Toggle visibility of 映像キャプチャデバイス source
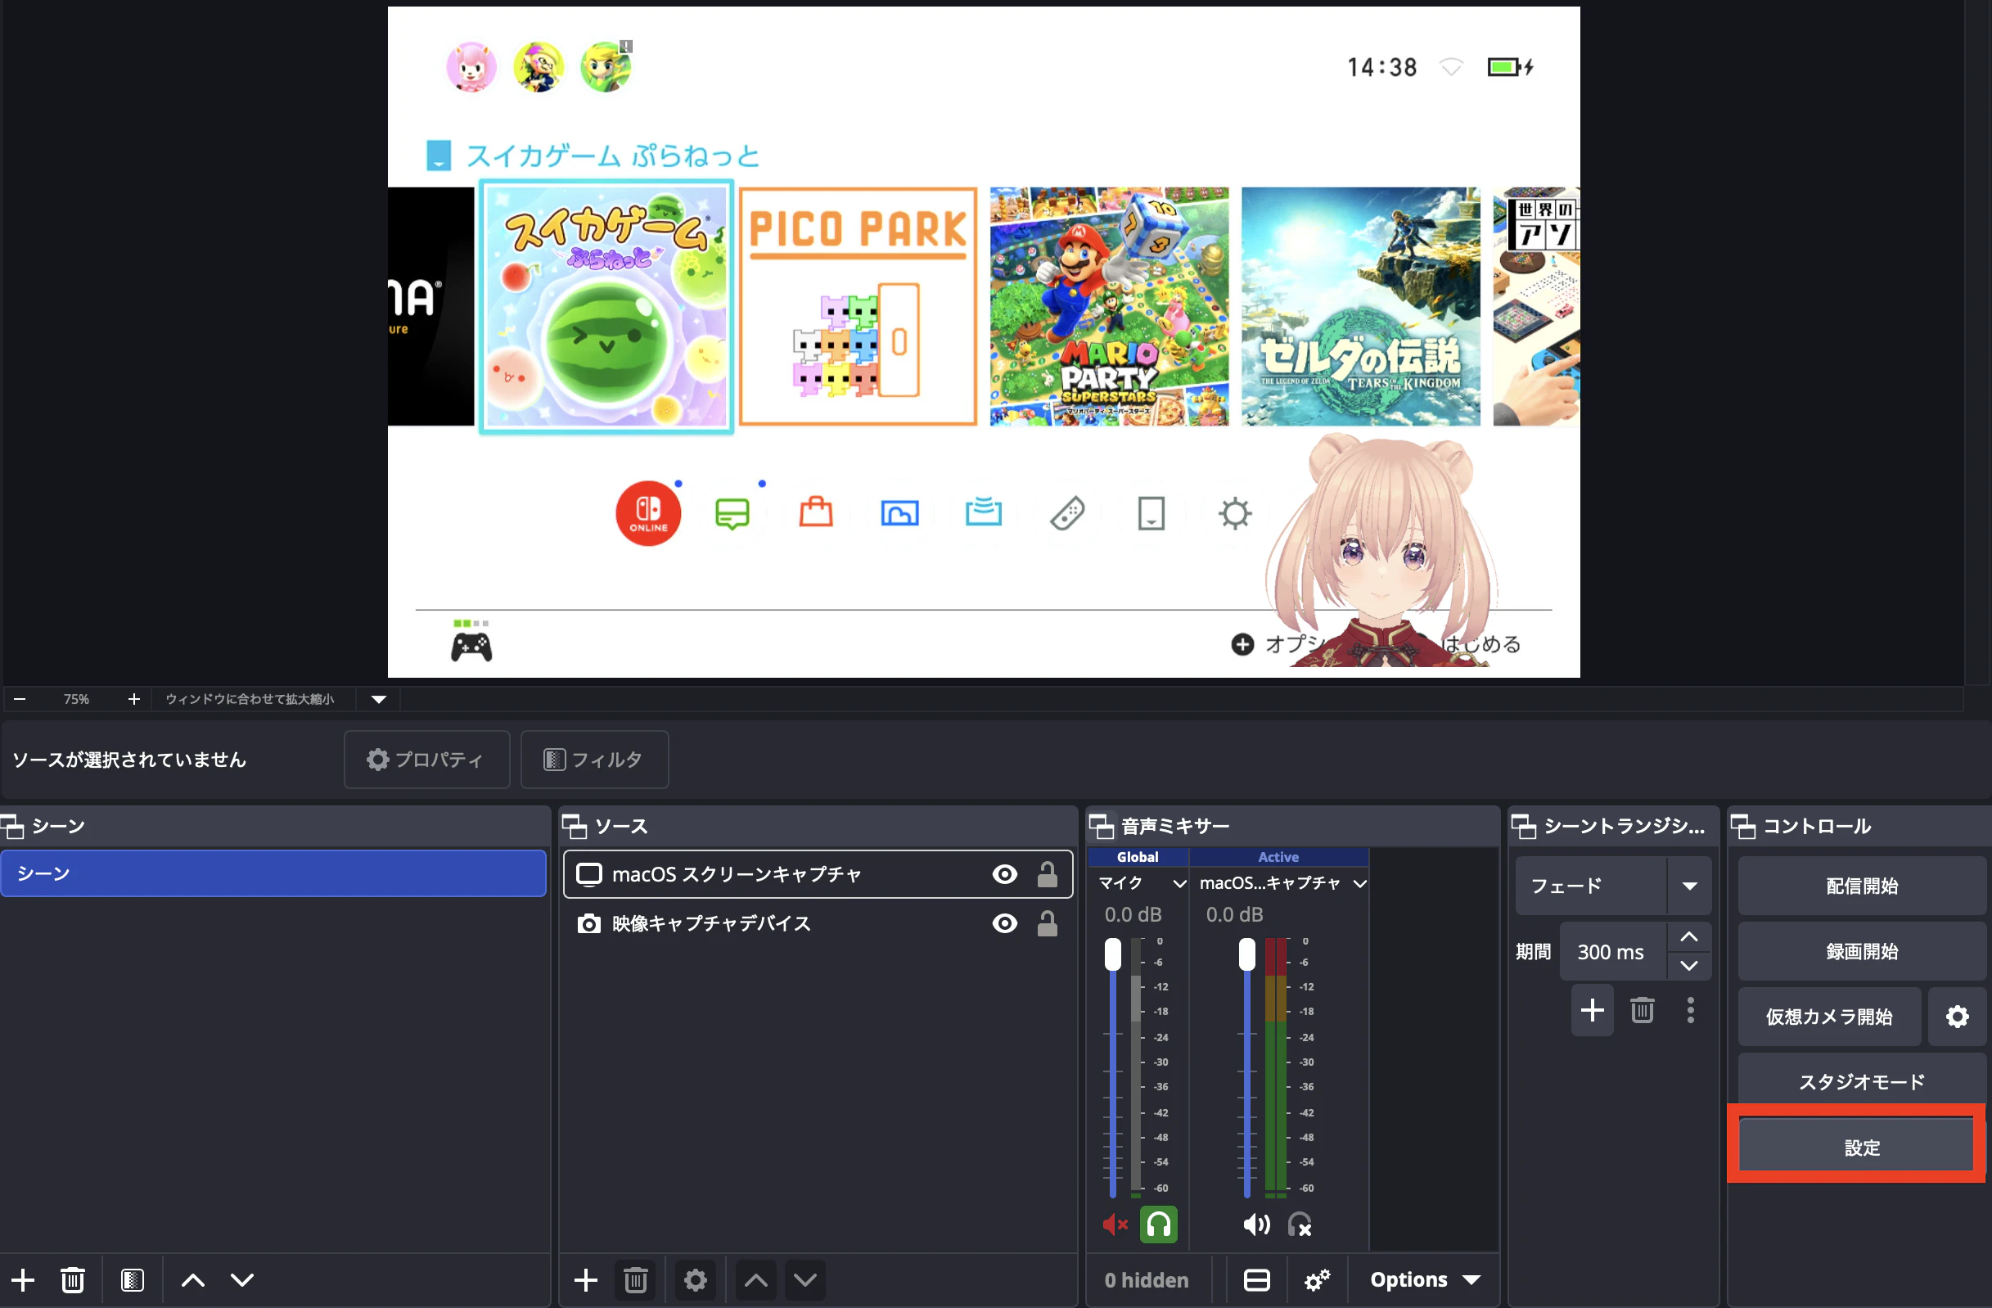The height and width of the screenshot is (1308, 1992). click(x=1004, y=923)
